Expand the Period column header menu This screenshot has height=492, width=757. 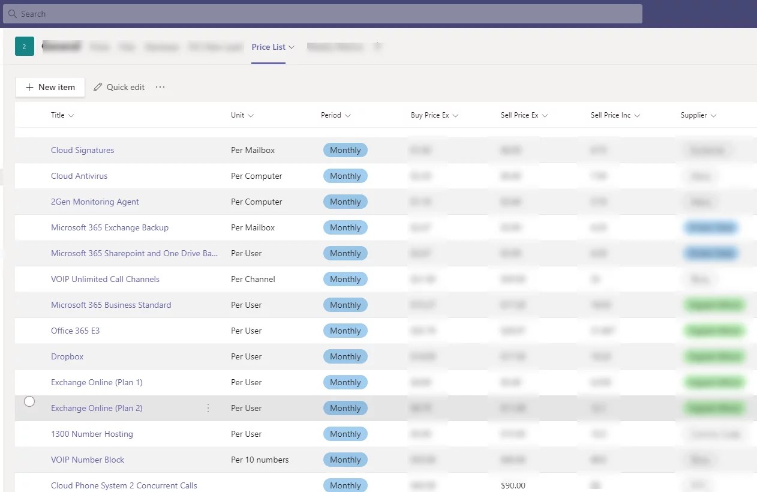(348, 115)
